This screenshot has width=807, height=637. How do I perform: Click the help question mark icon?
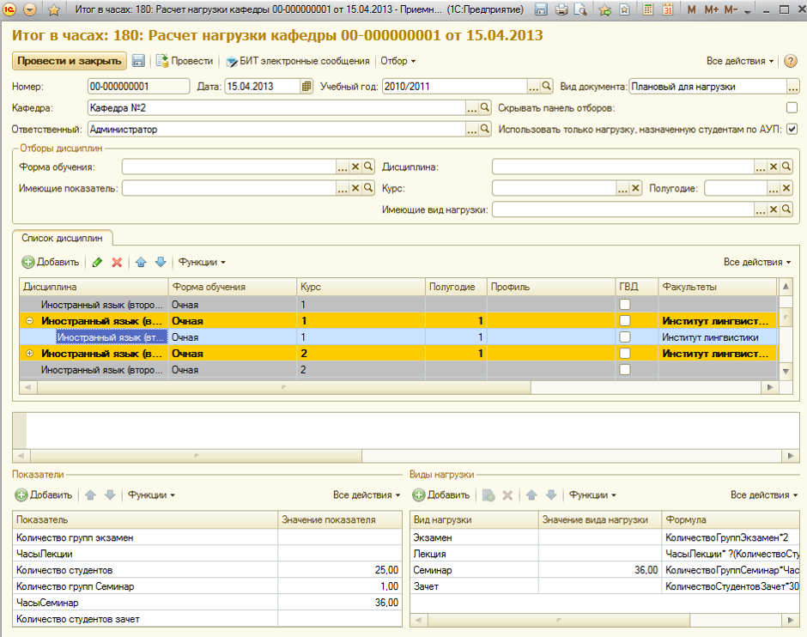click(x=791, y=61)
